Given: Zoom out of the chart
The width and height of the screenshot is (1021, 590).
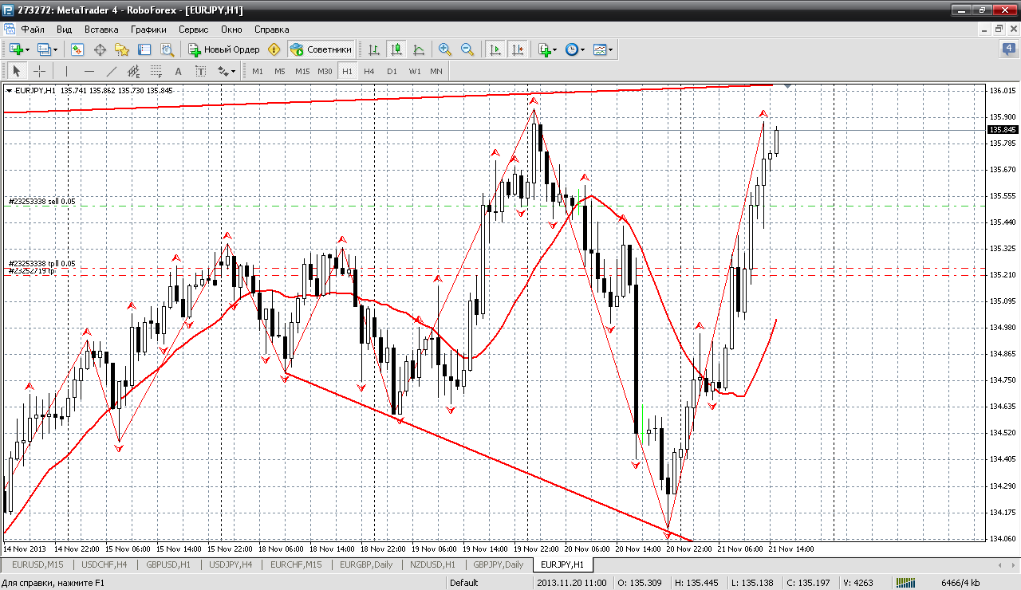Looking at the screenshot, I should point(467,49).
